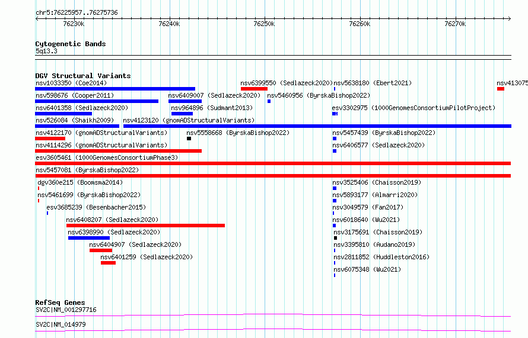Select the blue nsv5457439 variant marker
This screenshot has width=528, height=338.
click(335, 139)
